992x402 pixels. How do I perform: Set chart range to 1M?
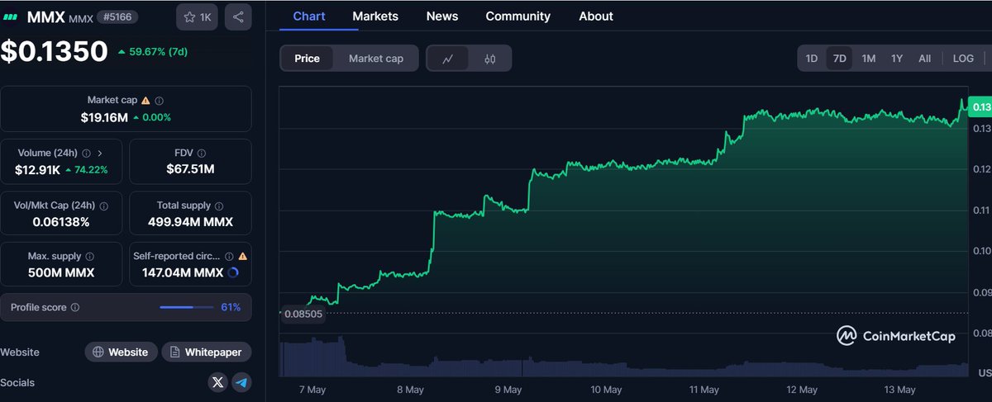click(868, 59)
